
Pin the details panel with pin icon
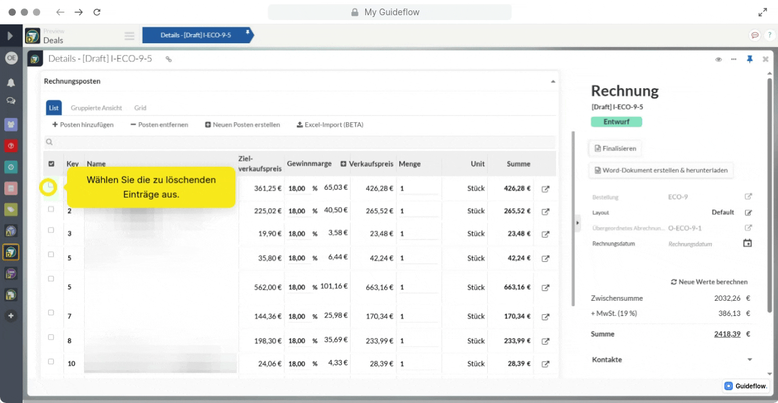coord(750,59)
